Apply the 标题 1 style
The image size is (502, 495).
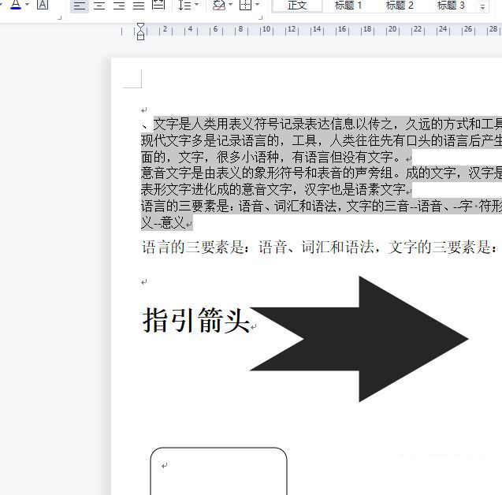[x=348, y=6]
